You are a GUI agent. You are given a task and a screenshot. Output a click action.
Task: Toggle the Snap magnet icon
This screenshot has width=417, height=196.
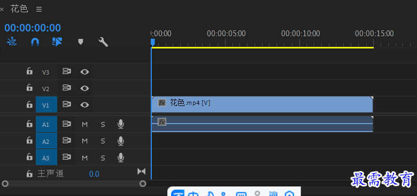(x=35, y=42)
